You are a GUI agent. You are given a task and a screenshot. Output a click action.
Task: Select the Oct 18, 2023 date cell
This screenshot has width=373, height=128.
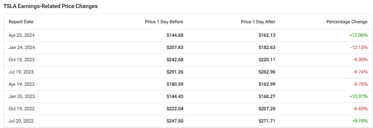point(22,60)
